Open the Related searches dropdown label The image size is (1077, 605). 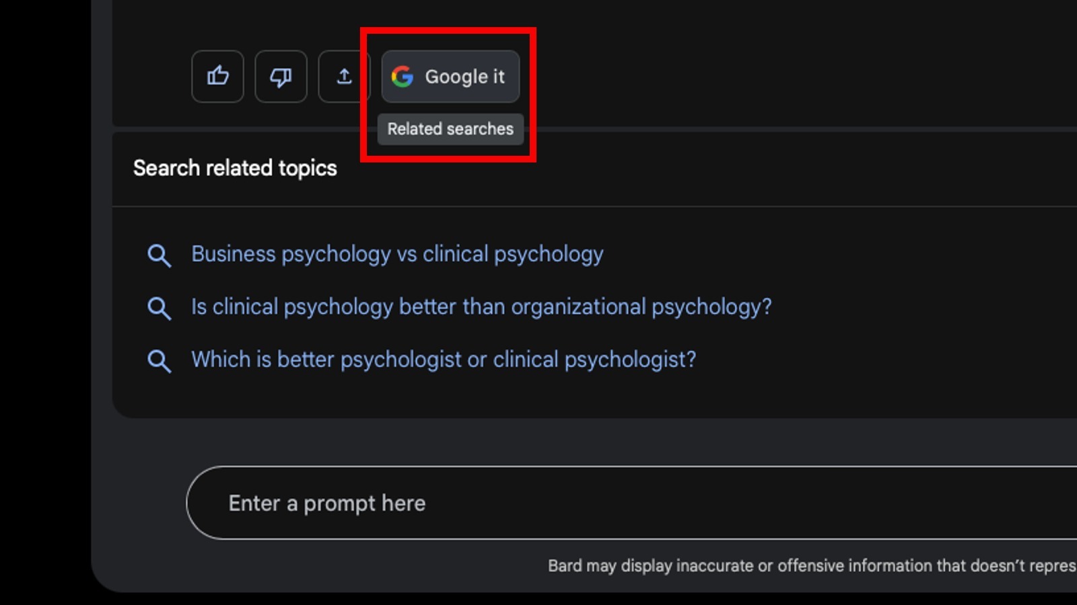(x=450, y=129)
